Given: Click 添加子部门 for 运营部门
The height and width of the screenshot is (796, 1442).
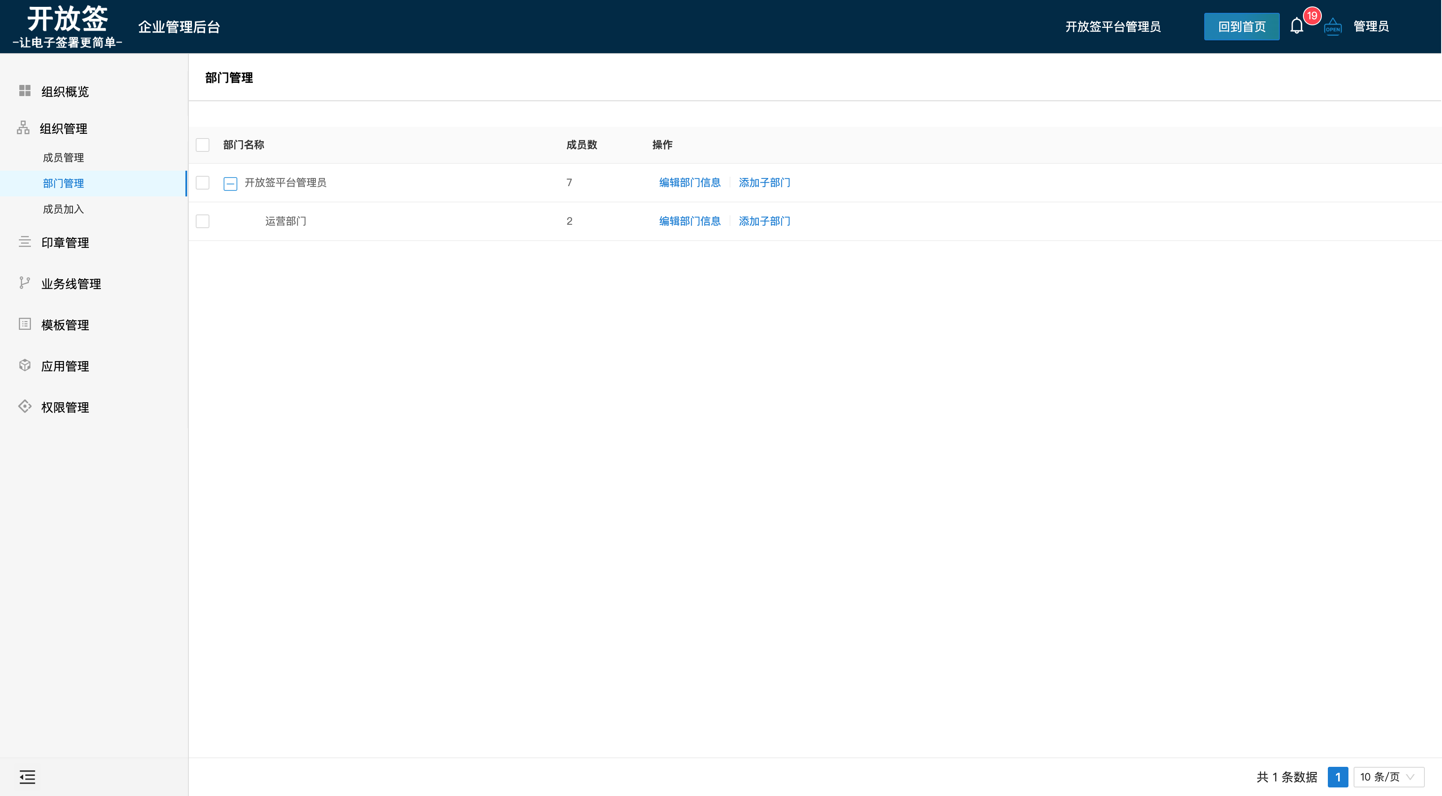Looking at the screenshot, I should tap(764, 221).
